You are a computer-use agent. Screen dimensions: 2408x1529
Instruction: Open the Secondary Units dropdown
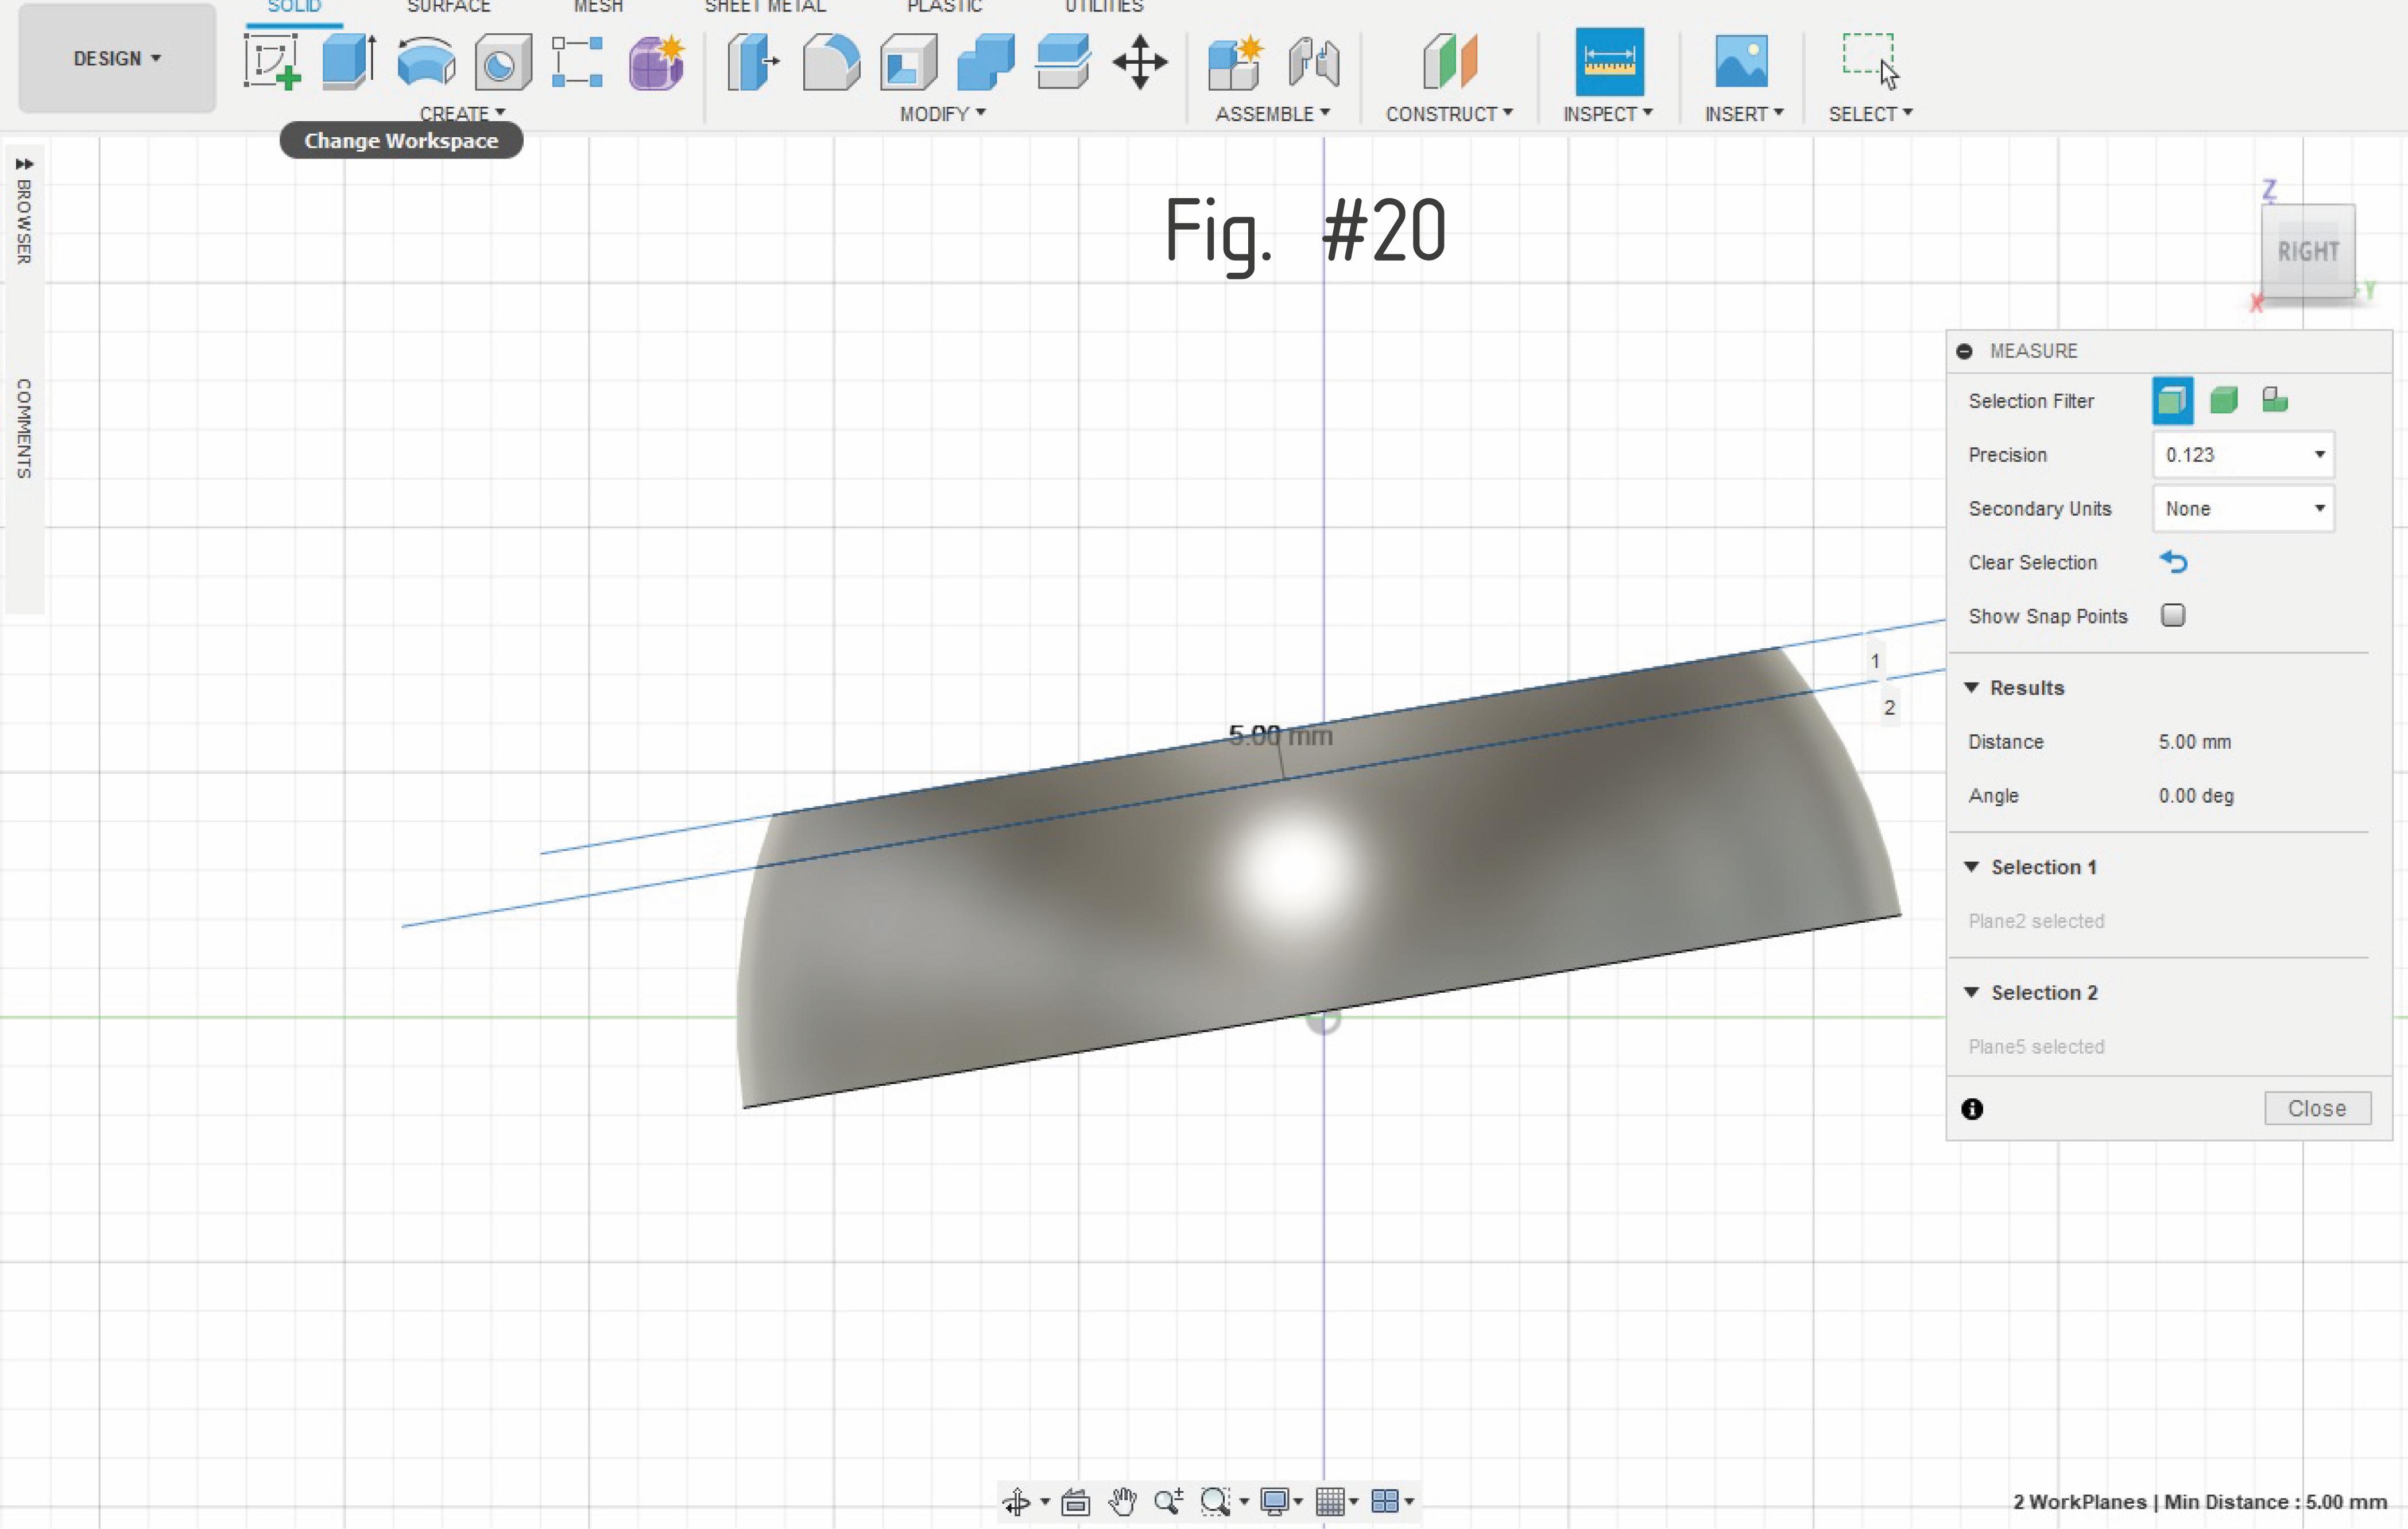(x=2243, y=509)
